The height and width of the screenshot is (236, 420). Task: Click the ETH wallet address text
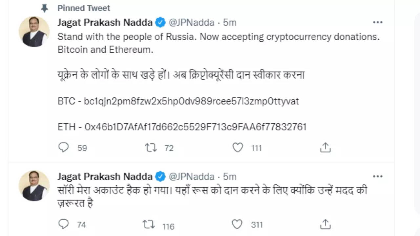coord(196,127)
